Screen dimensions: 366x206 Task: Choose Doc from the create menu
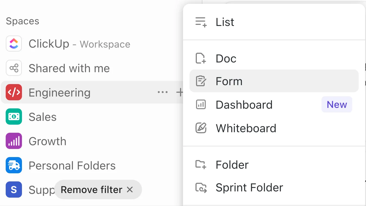(x=274, y=58)
